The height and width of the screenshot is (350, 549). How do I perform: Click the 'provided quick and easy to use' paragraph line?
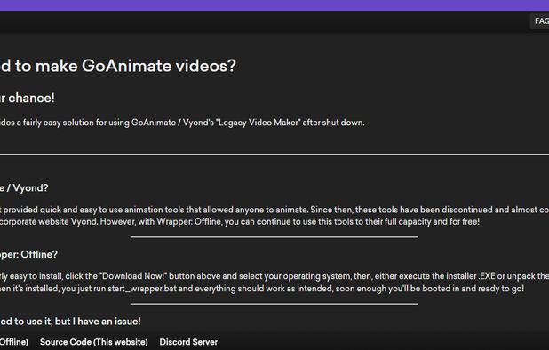274,210
